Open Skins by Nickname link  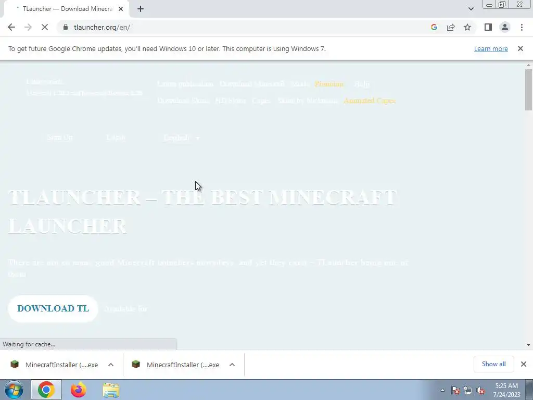308,101
